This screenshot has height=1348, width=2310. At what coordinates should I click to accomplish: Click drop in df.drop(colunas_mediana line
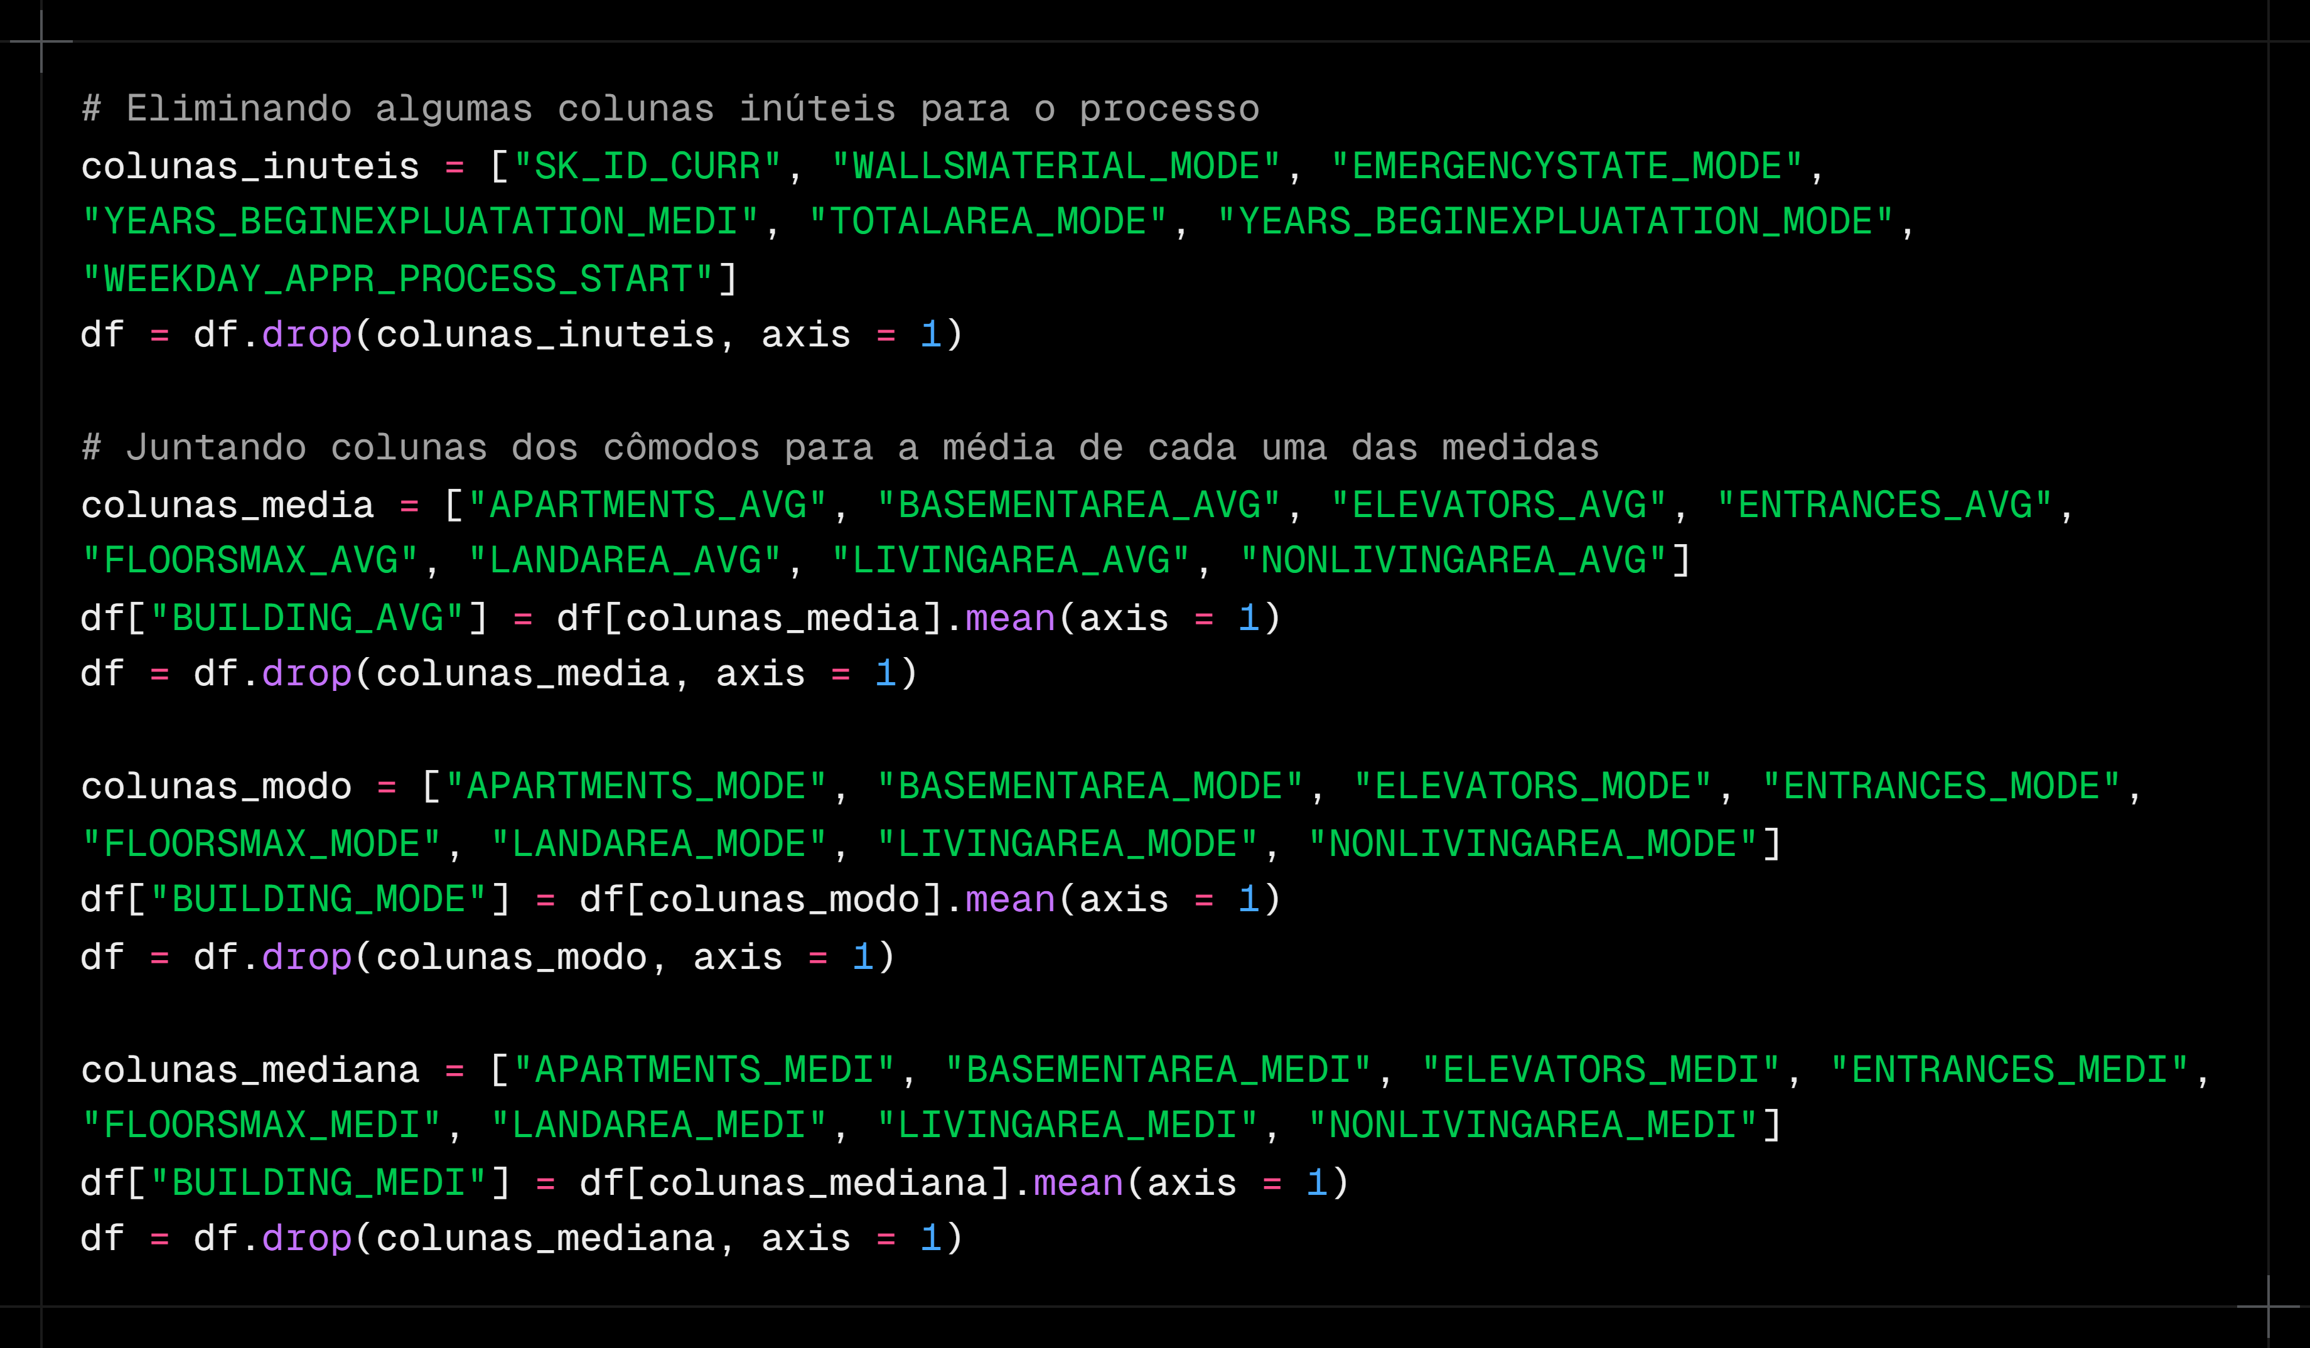(x=307, y=1238)
